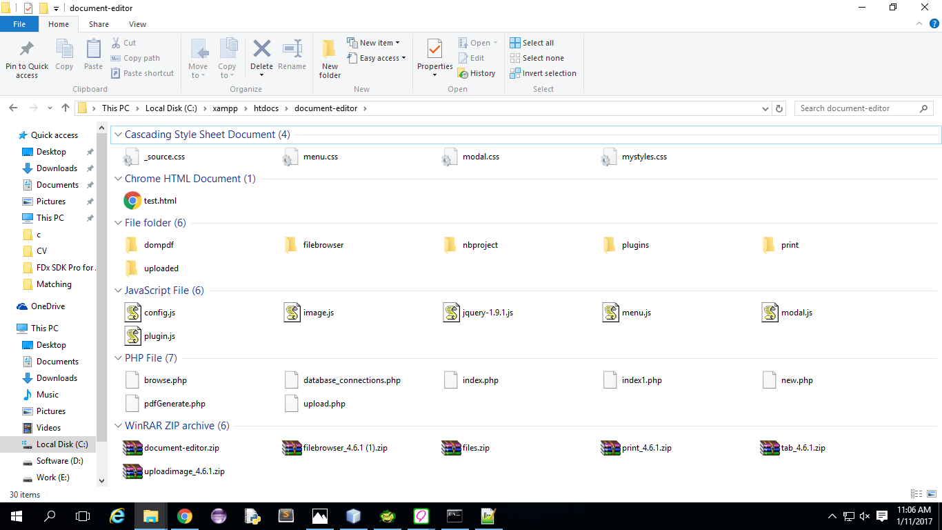Switch to the Home tab
This screenshot has height=530, width=942.
(59, 24)
